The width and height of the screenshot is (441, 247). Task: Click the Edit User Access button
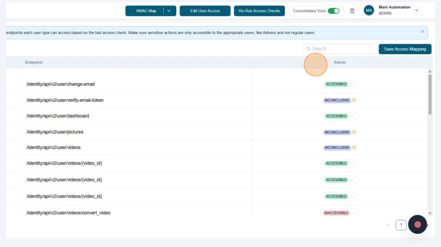point(205,11)
